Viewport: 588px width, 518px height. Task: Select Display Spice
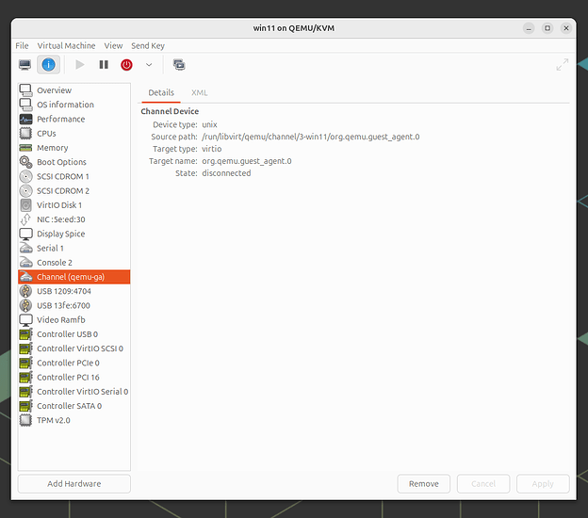coord(74,234)
